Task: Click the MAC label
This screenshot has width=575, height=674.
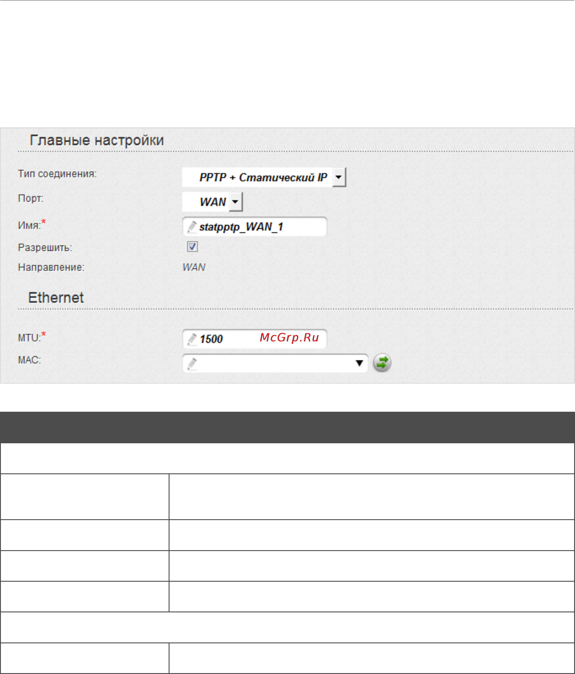Action: tap(29, 360)
